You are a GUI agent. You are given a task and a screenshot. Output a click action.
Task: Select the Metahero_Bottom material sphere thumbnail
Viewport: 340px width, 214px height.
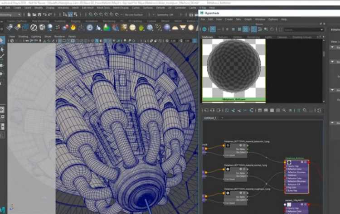[234, 70]
